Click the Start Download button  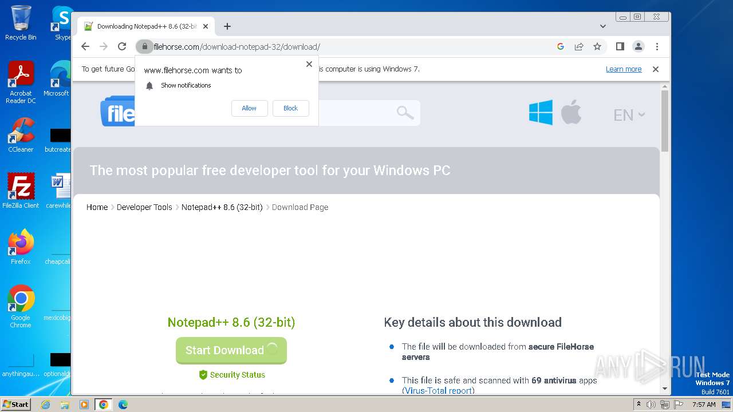pyautogui.click(x=231, y=350)
